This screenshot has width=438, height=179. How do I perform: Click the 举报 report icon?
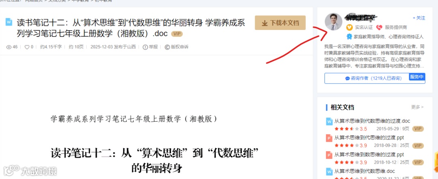[x=145, y=47]
